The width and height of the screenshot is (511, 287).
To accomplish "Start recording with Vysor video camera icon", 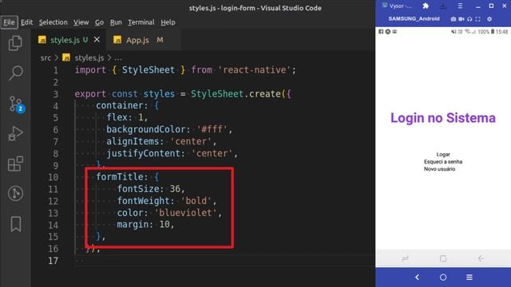I will pyautogui.click(x=461, y=19).
